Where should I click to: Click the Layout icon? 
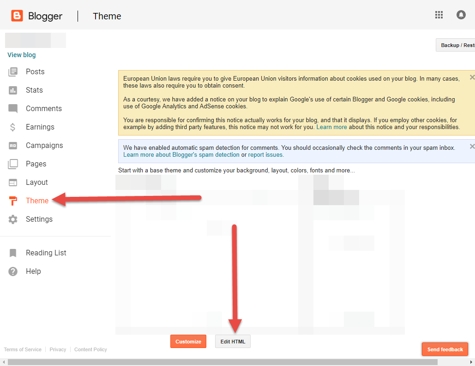click(x=13, y=183)
